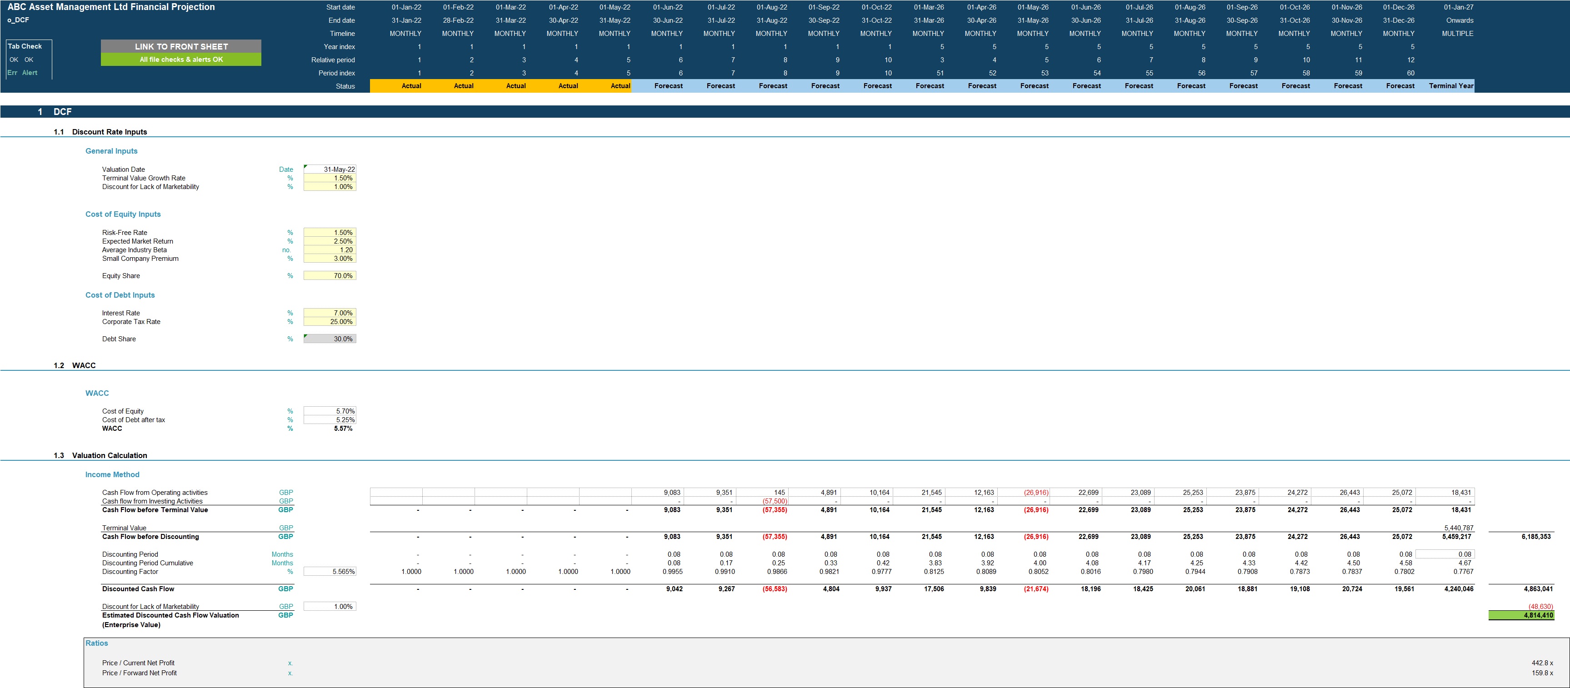
Task: Click the Tab Check label
Action: click(25, 46)
